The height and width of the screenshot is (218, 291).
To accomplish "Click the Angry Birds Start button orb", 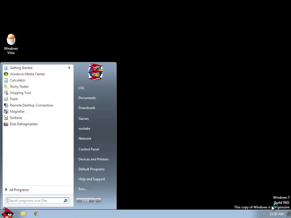I will (x=7, y=213).
